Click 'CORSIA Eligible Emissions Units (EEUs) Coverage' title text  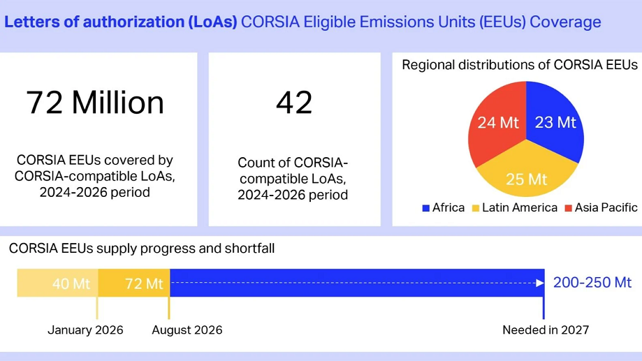point(421,22)
